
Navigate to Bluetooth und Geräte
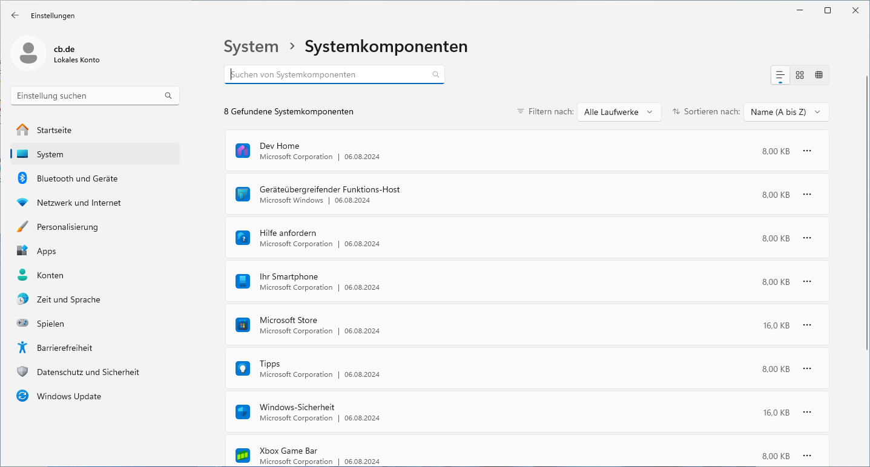coord(77,178)
